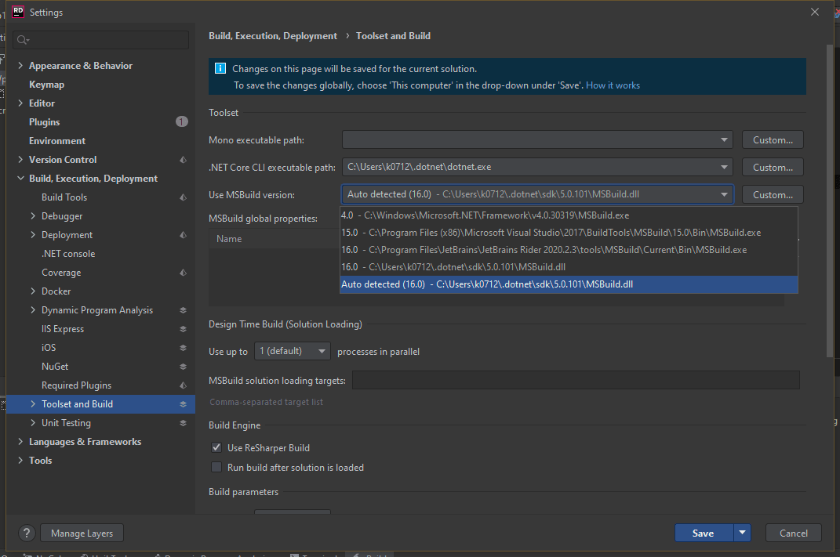This screenshot has height=557, width=840.
Task: Open Required Plugins settings page
Action: point(77,385)
